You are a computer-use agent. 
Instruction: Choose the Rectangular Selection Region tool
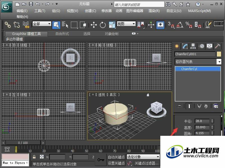(x=74, y=25)
